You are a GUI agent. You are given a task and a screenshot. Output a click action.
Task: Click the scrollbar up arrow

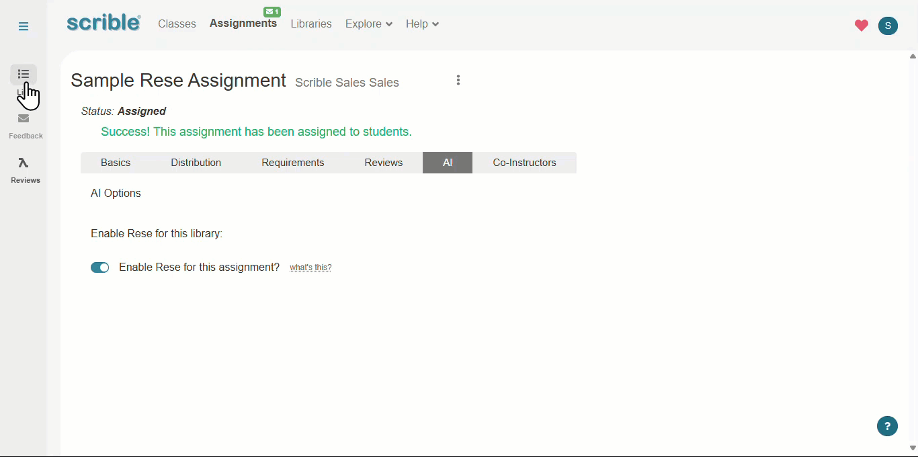[913, 56]
